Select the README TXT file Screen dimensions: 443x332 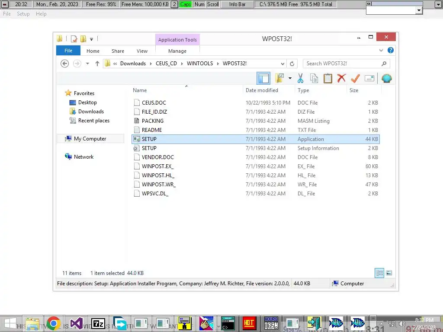[x=256, y=130]
